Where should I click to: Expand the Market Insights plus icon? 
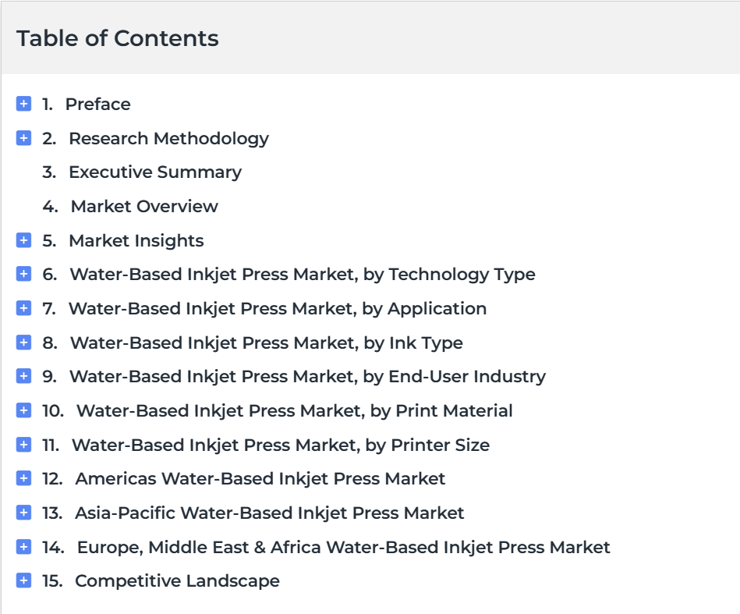(23, 240)
